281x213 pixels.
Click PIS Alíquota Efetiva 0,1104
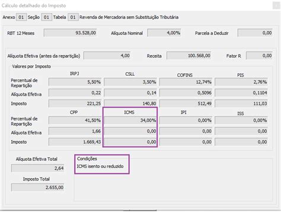241,93
